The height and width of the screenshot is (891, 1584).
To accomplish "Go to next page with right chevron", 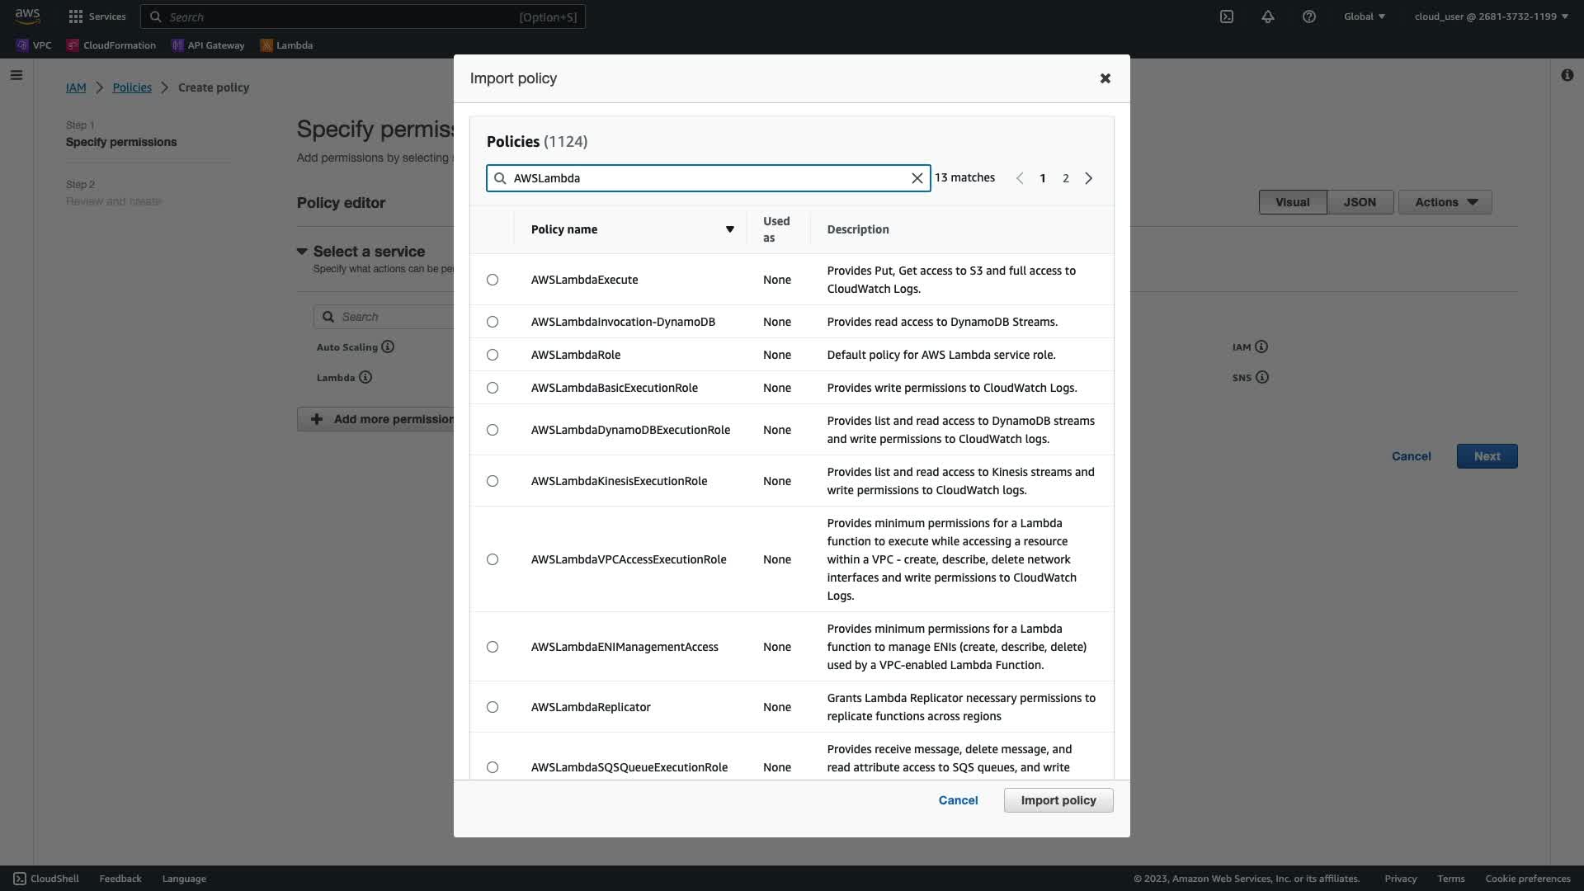I will [1089, 178].
